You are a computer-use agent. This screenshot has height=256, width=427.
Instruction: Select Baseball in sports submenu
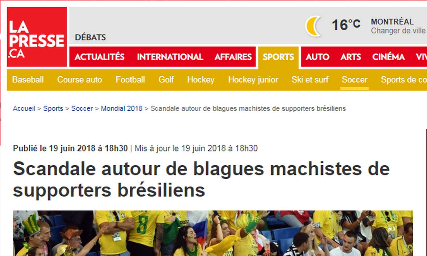[28, 80]
